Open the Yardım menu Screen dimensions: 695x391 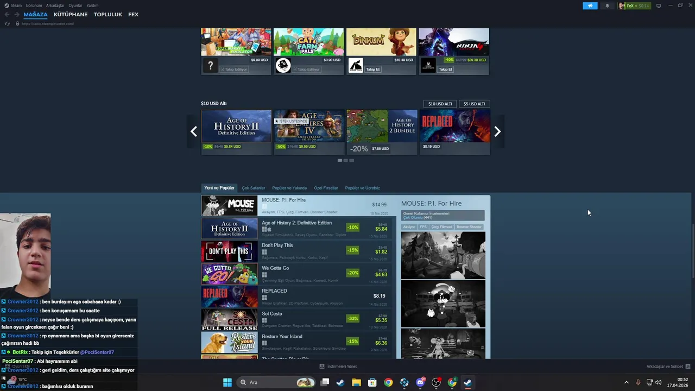point(92,5)
